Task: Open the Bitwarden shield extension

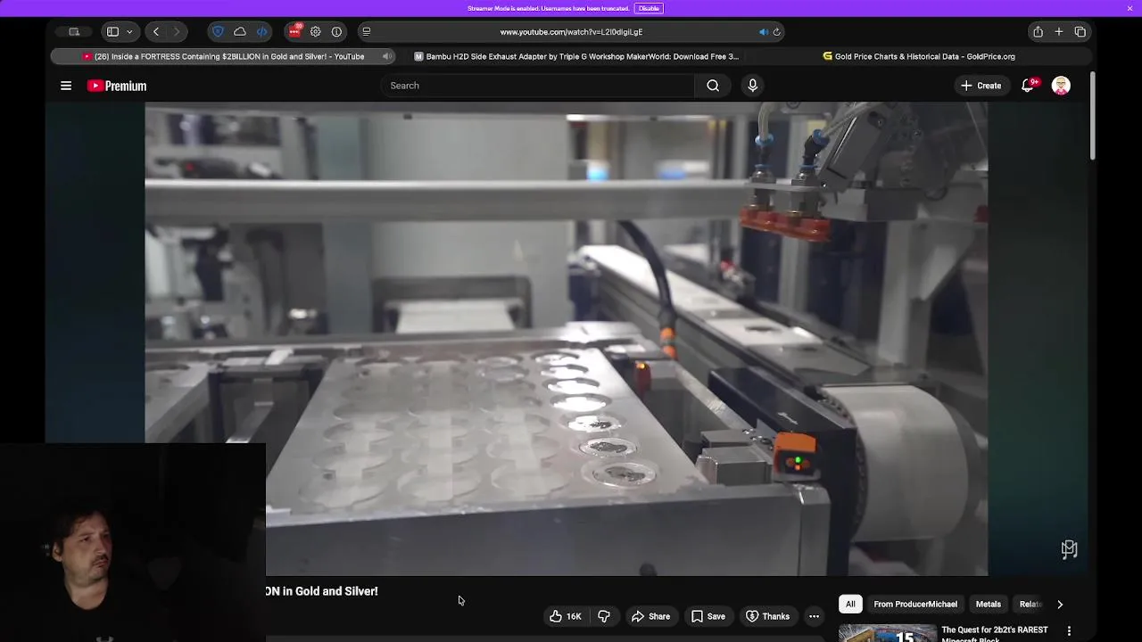Action: point(218,32)
